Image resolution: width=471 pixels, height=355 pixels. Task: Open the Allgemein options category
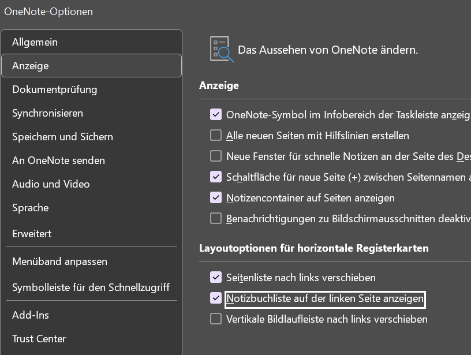(92, 42)
